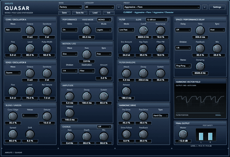This screenshot has height=157, width=230.
Task: Open the Oscillator B Wave dropdown showing Square
Action: point(13,73)
